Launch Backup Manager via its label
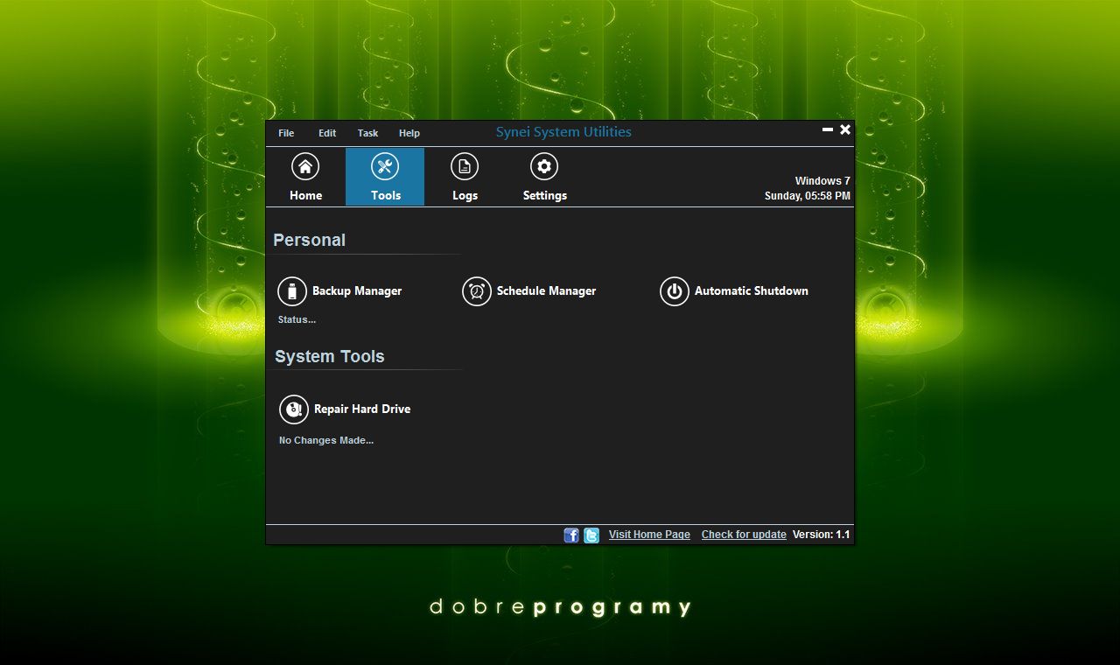Screen dimensions: 1120x665 coord(357,291)
